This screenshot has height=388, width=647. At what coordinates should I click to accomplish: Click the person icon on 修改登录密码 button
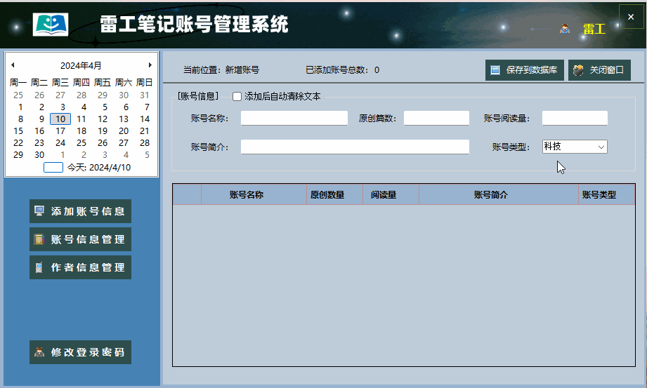(x=39, y=352)
